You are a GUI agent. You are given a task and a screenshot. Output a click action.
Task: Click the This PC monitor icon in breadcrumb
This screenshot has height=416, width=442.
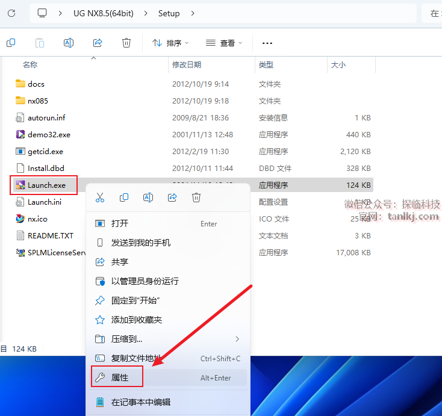(42, 13)
